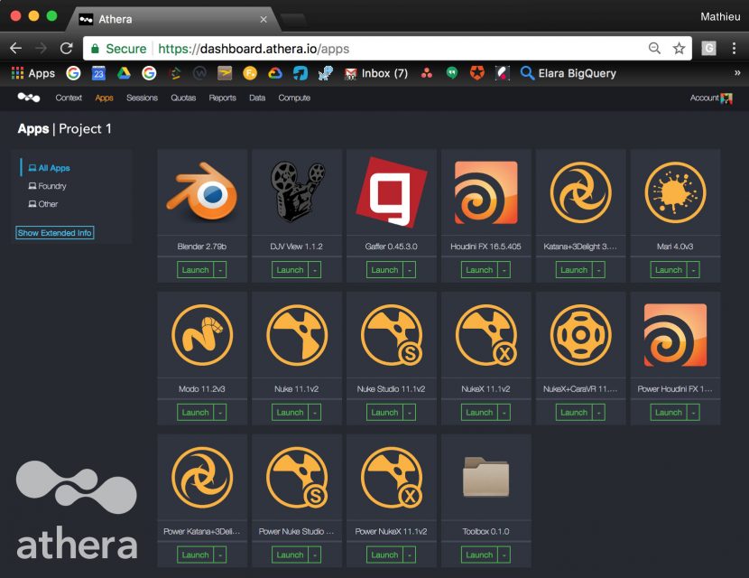This screenshot has width=749, height=578.
Task: Open the Sessions menu item
Action: [x=142, y=98]
